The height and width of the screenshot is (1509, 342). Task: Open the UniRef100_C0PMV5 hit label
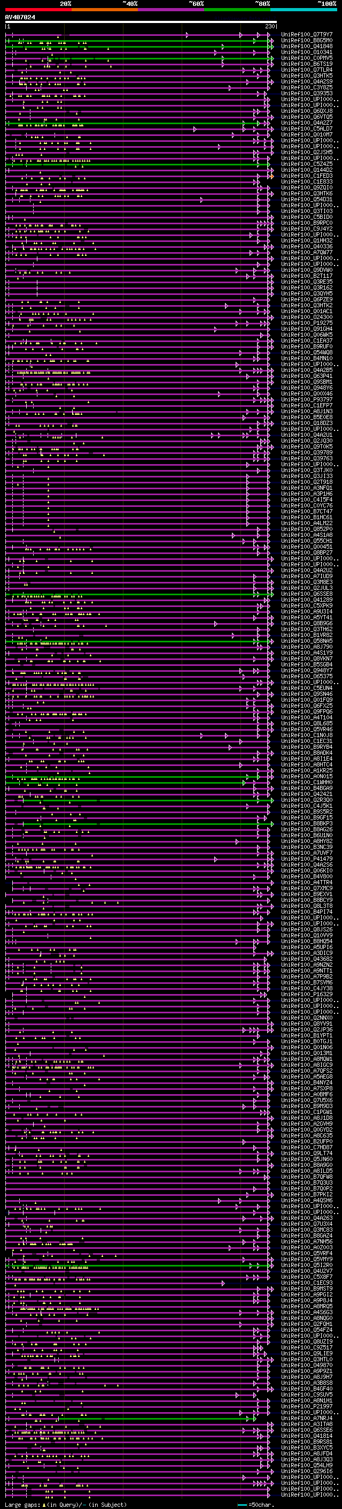tap(307, 58)
